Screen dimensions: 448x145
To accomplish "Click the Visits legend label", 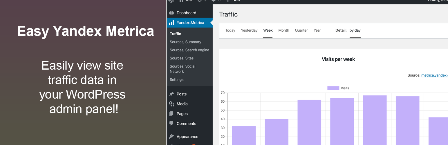I will 345,88.
